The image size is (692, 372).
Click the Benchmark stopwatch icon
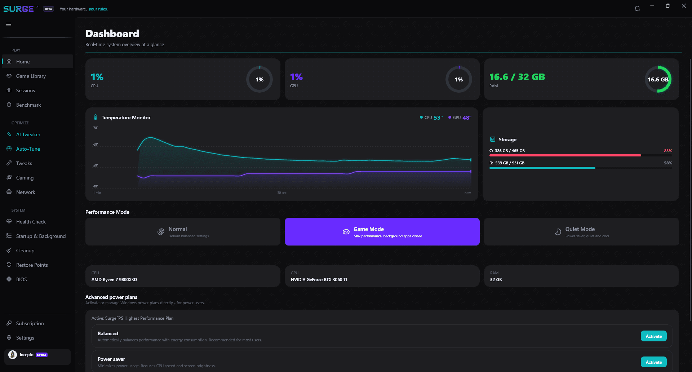click(x=9, y=105)
